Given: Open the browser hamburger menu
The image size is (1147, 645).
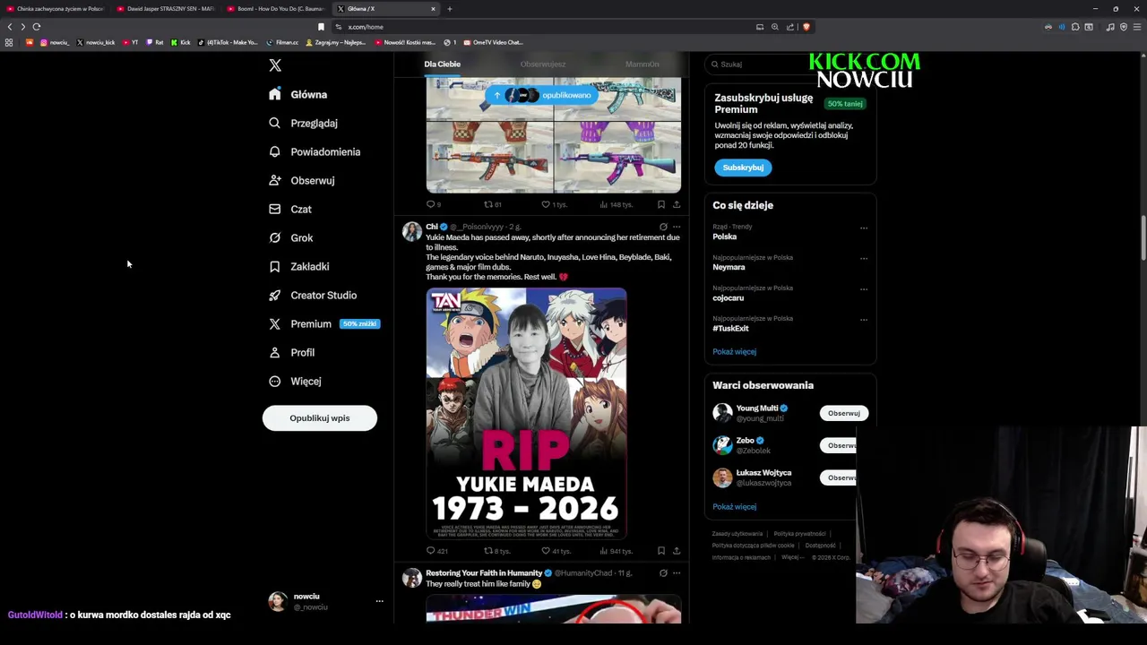Looking at the screenshot, I should point(1136,27).
